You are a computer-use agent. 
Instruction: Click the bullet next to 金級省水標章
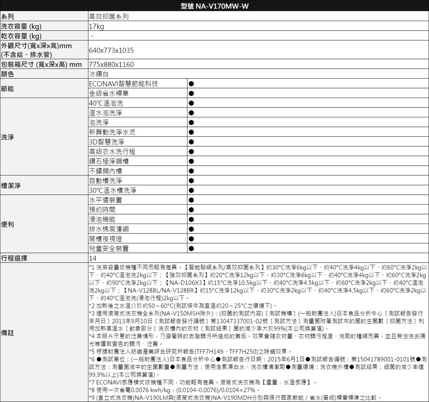(191, 93)
